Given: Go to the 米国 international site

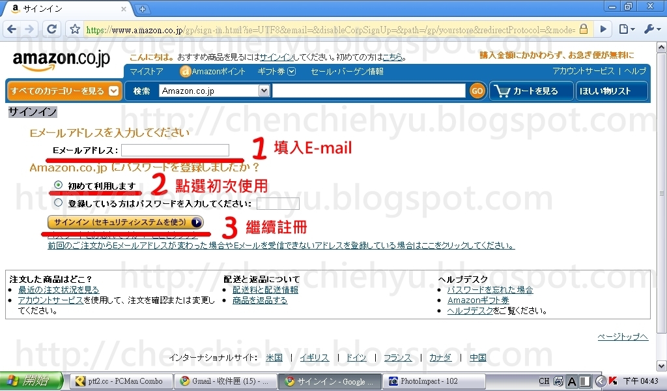Looking at the screenshot, I should [x=274, y=357].
